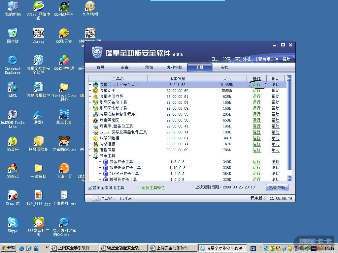Click 运行 link for 病毒隔离区
This screenshot has width=338, height=253.
click(x=256, y=120)
